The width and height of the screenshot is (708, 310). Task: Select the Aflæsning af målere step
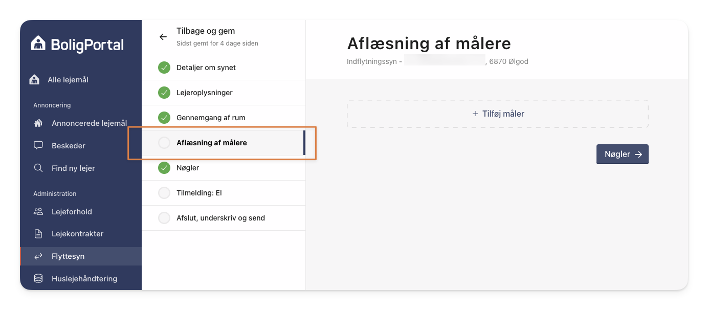coord(224,143)
